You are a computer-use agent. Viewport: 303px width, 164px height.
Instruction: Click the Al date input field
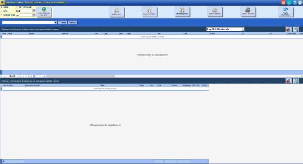[26, 15]
